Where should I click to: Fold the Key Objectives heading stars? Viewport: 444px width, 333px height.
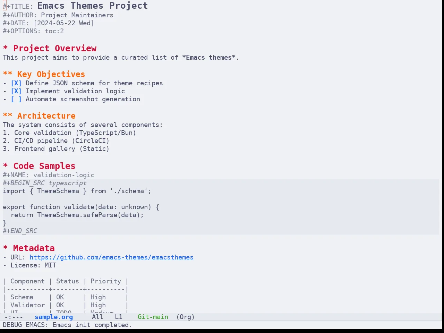coord(8,74)
